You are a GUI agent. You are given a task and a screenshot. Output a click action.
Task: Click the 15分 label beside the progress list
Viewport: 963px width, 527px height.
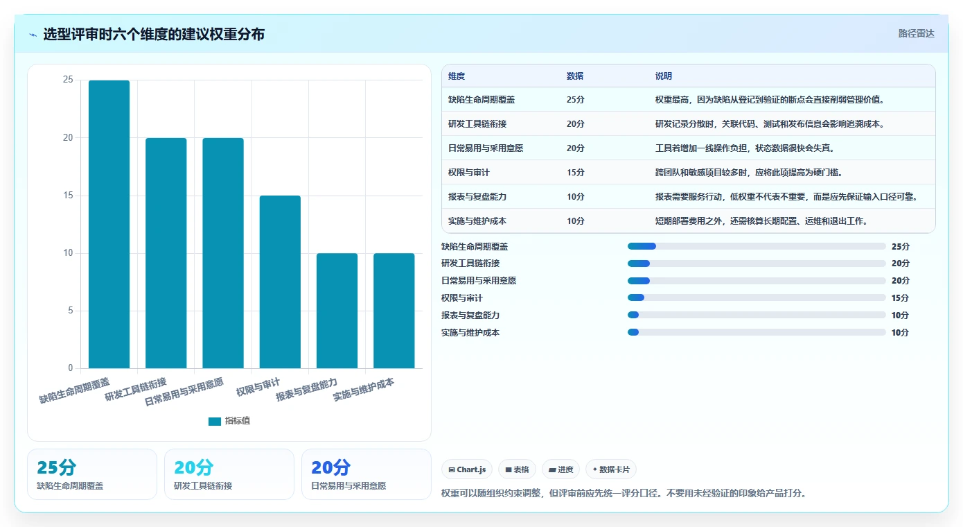point(901,297)
